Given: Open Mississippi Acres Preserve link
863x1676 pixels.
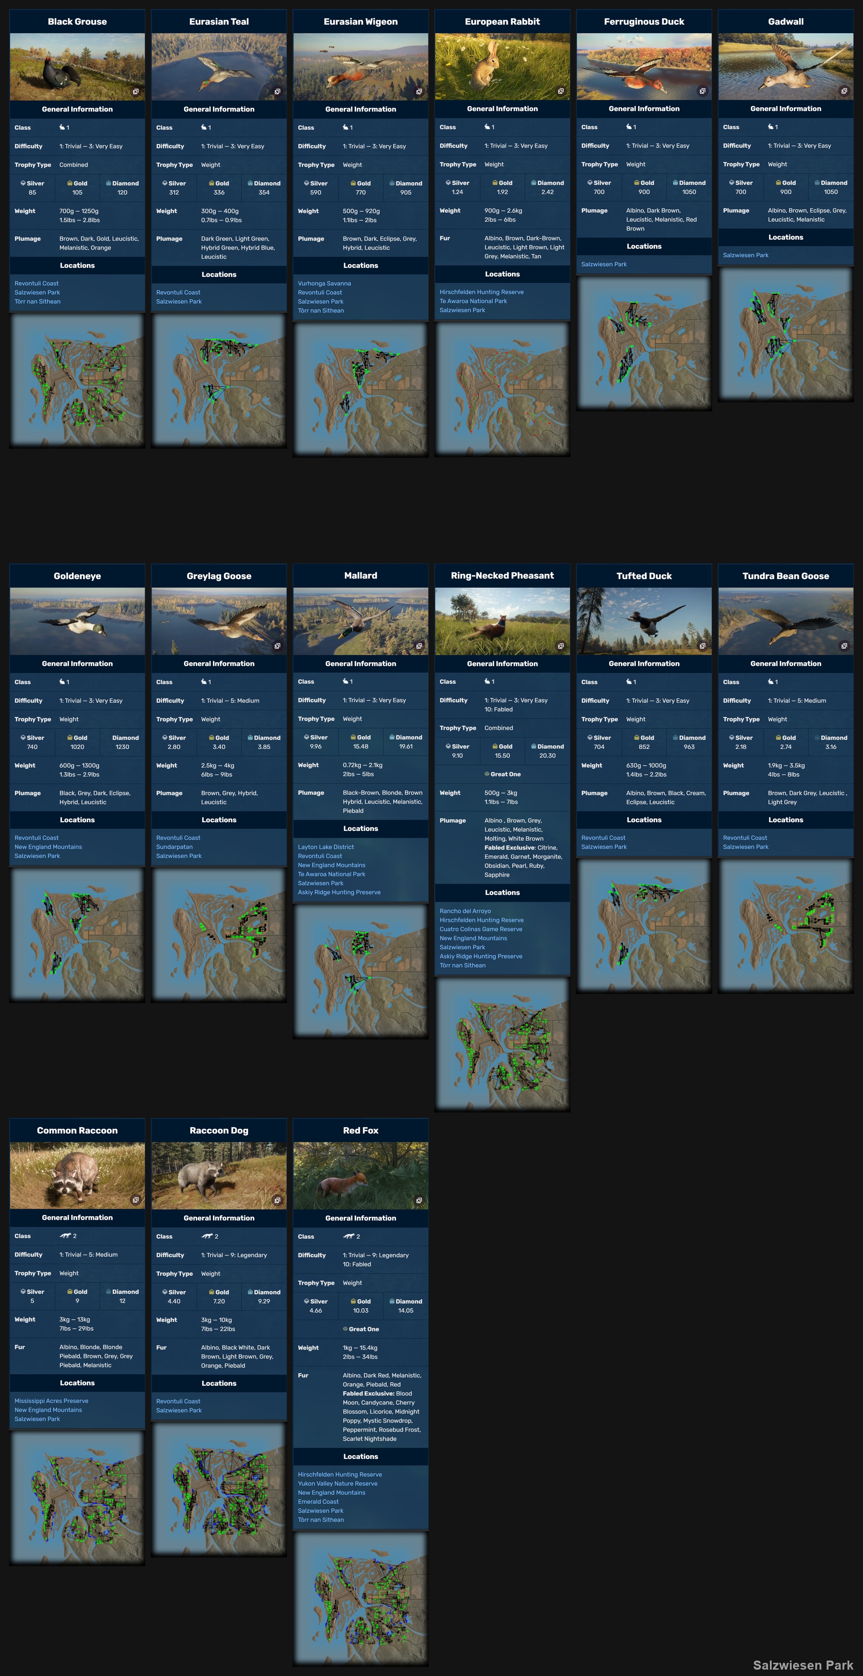Looking at the screenshot, I should (x=51, y=1401).
